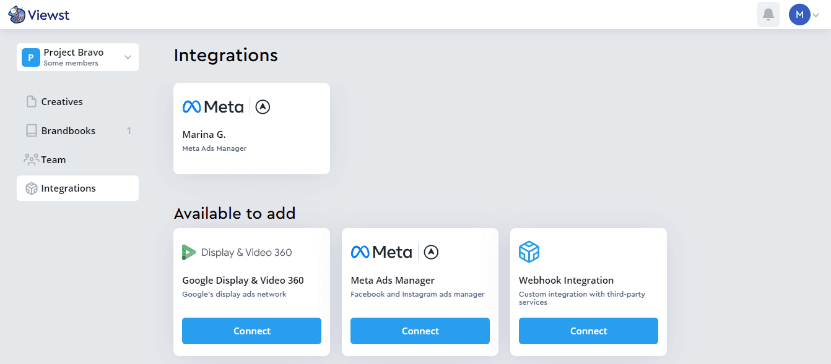Connect Webhook Integration

pos(588,331)
